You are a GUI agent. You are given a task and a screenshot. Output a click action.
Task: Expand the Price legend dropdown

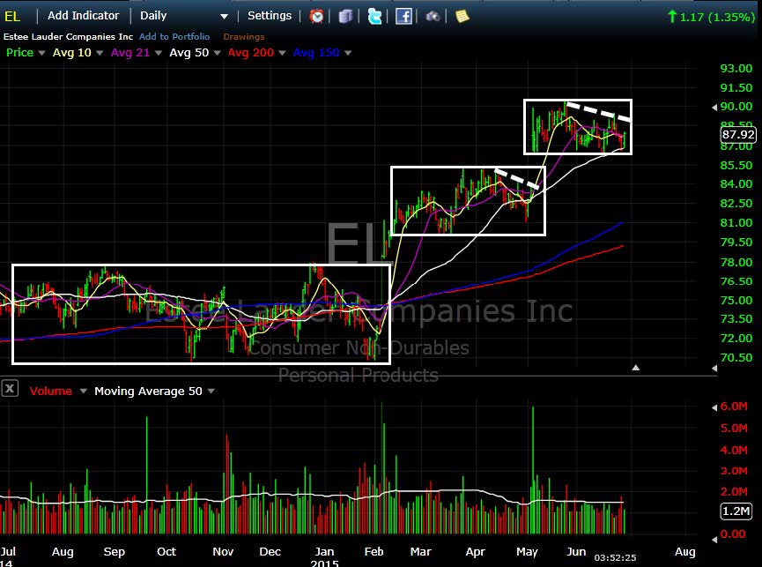[41, 53]
